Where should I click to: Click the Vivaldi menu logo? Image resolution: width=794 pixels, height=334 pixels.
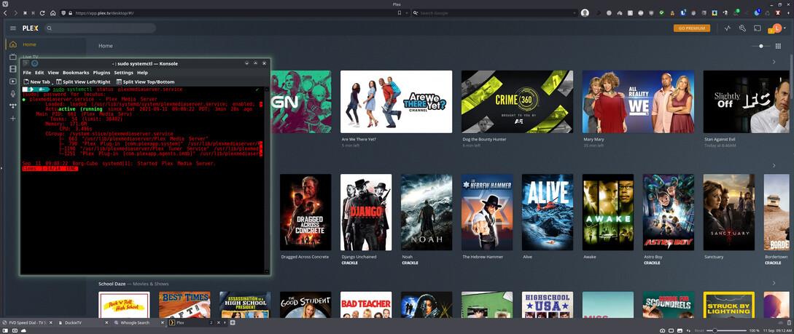(x=4, y=4)
